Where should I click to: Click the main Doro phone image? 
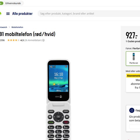(58, 99)
